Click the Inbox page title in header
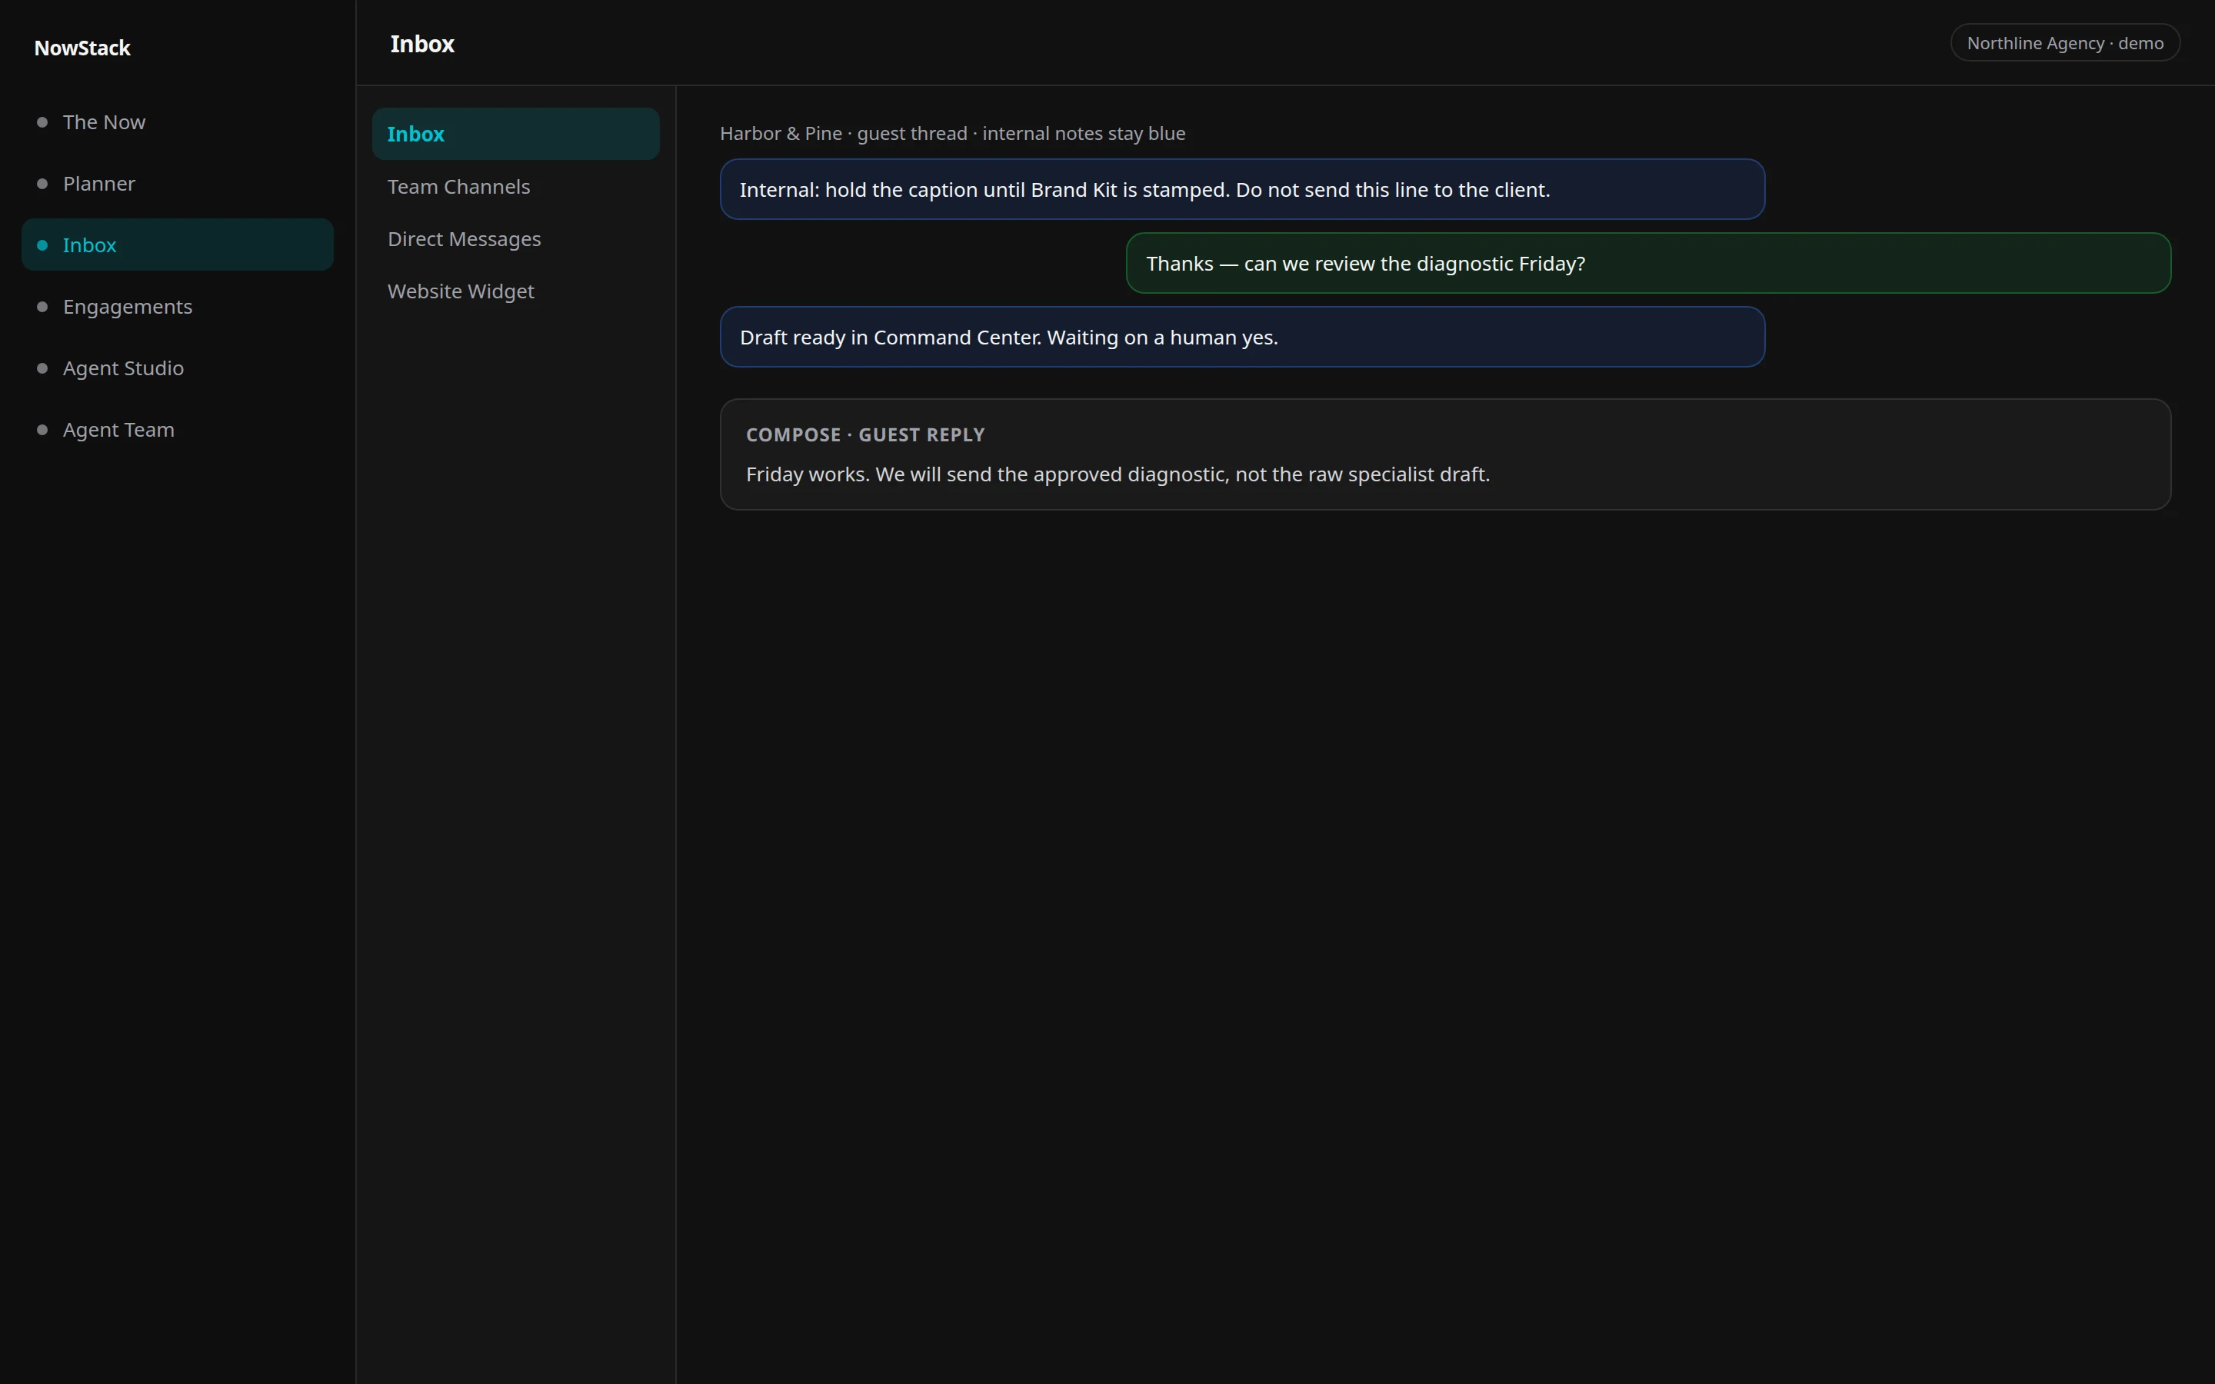The height and width of the screenshot is (1384, 2215). [x=422, y=44]
